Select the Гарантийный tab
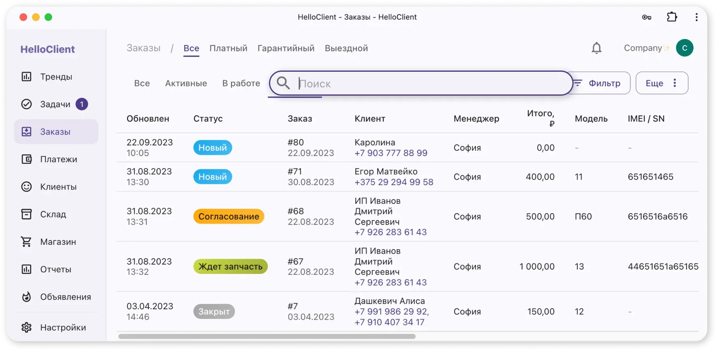This screenshot has width=717, height=351. click(x=286, y=48)
